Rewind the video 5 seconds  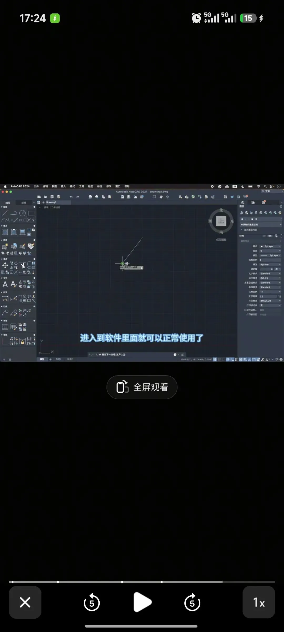[x=92, y=602]
